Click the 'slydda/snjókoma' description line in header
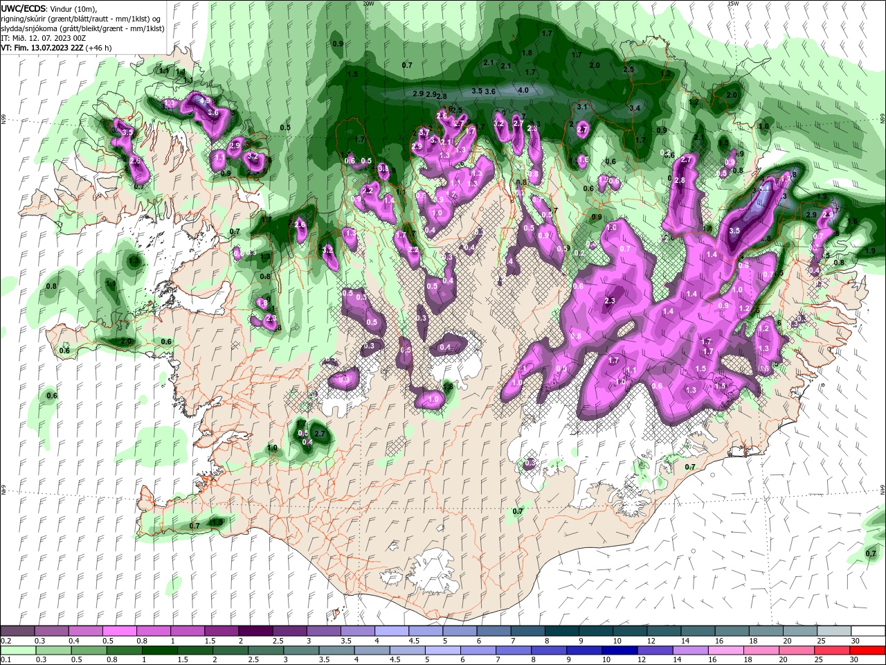 click(x=82, y=28)
